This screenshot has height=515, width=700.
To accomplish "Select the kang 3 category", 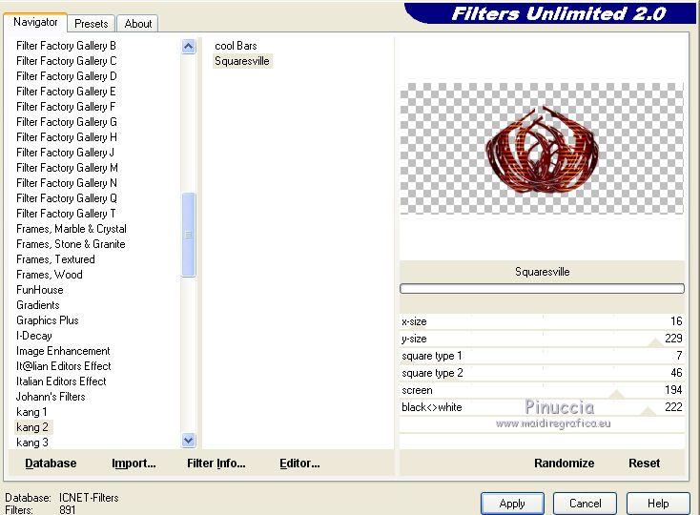I will point(32,443).
